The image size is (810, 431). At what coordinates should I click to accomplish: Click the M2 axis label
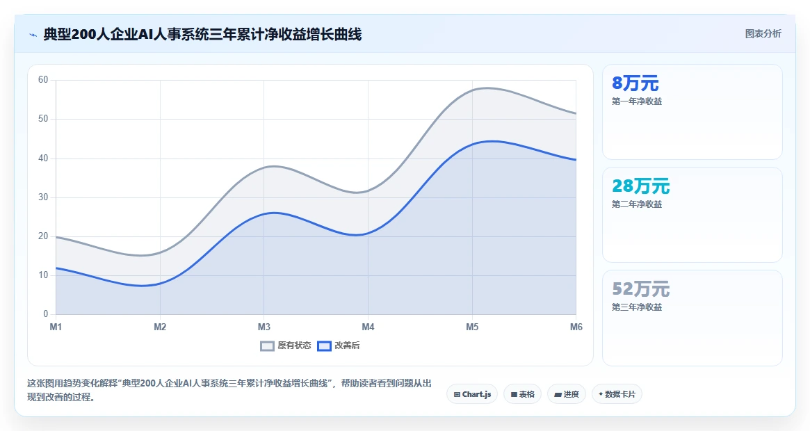tap(160, 327)
